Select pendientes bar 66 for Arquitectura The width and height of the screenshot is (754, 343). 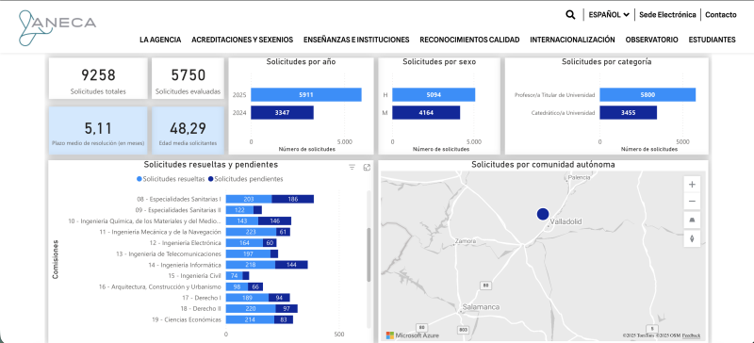tap(255, 286)
